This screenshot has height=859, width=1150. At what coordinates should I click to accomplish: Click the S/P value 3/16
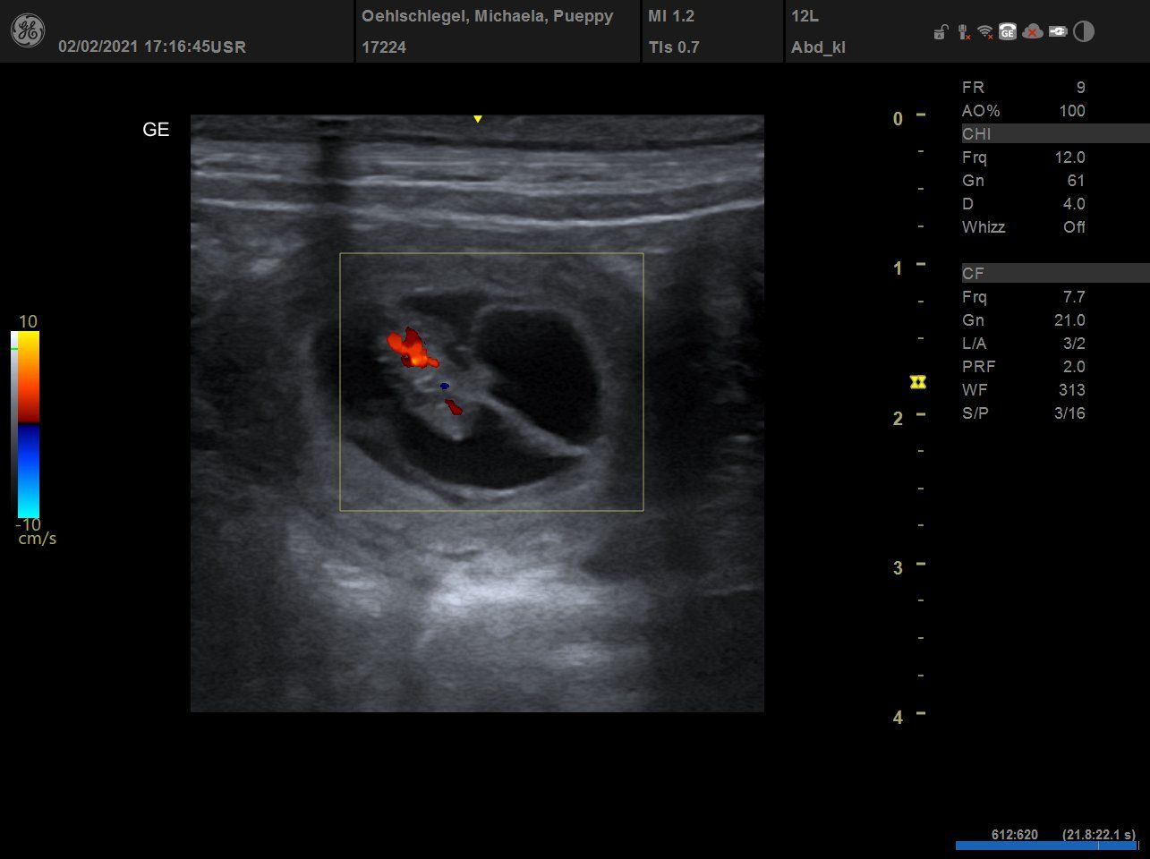click(x=1070, y=413)
